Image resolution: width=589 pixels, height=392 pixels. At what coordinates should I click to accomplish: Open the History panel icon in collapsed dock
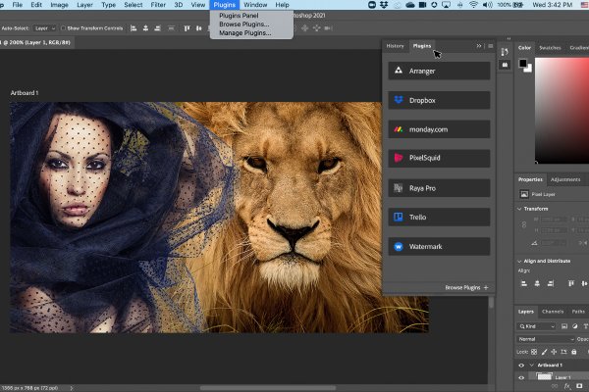coord(505,52)
